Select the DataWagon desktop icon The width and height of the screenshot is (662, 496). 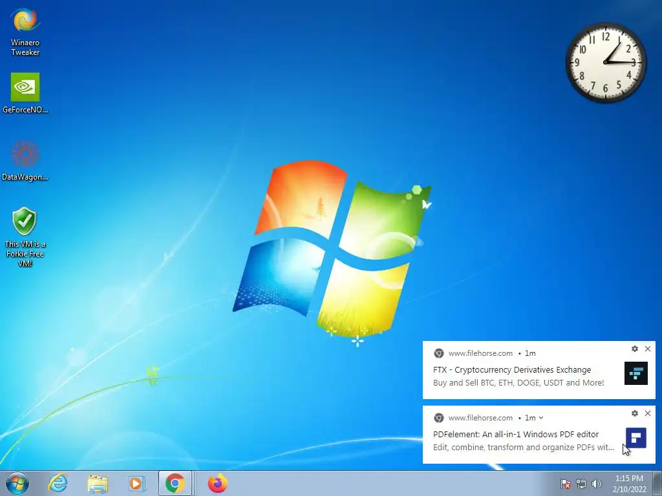click(25, 161)
